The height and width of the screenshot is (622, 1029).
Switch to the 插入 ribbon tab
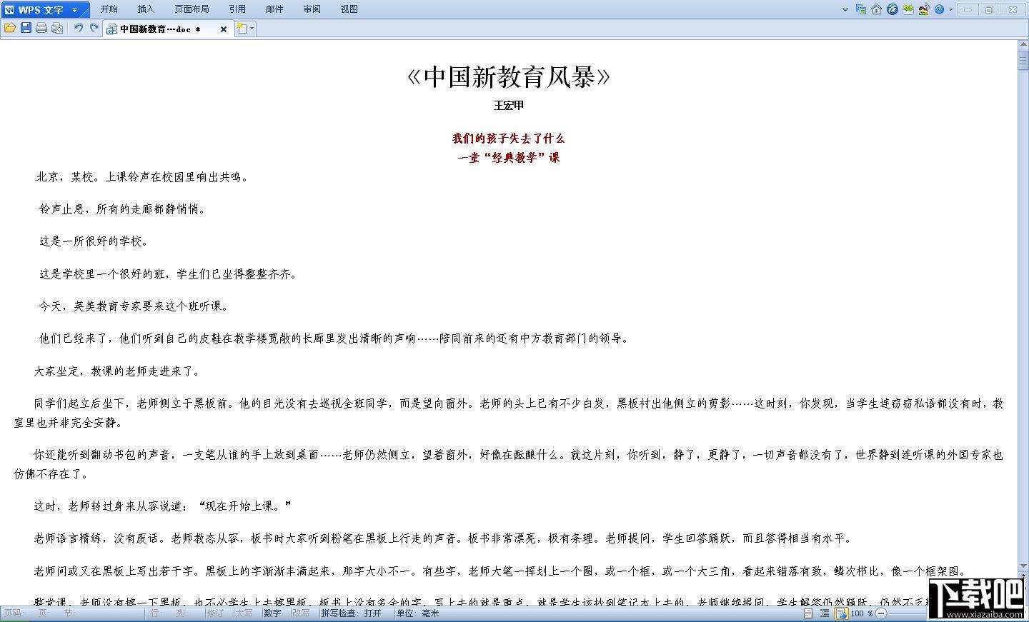click(146, 9)
